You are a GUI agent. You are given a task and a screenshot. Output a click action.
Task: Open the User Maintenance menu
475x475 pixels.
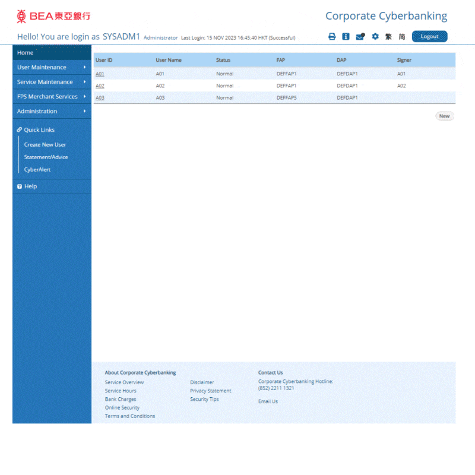52,67
